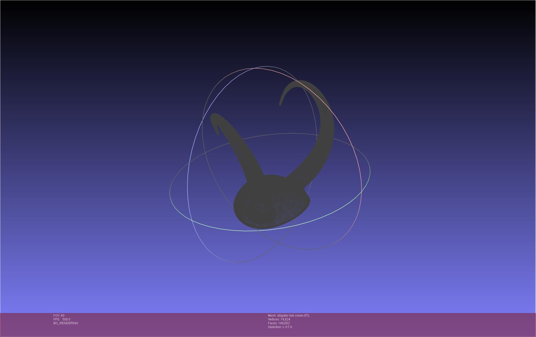Click the Faces: 149,652 info line
This screenshot has height=337, width=536.
click(279, 323)
